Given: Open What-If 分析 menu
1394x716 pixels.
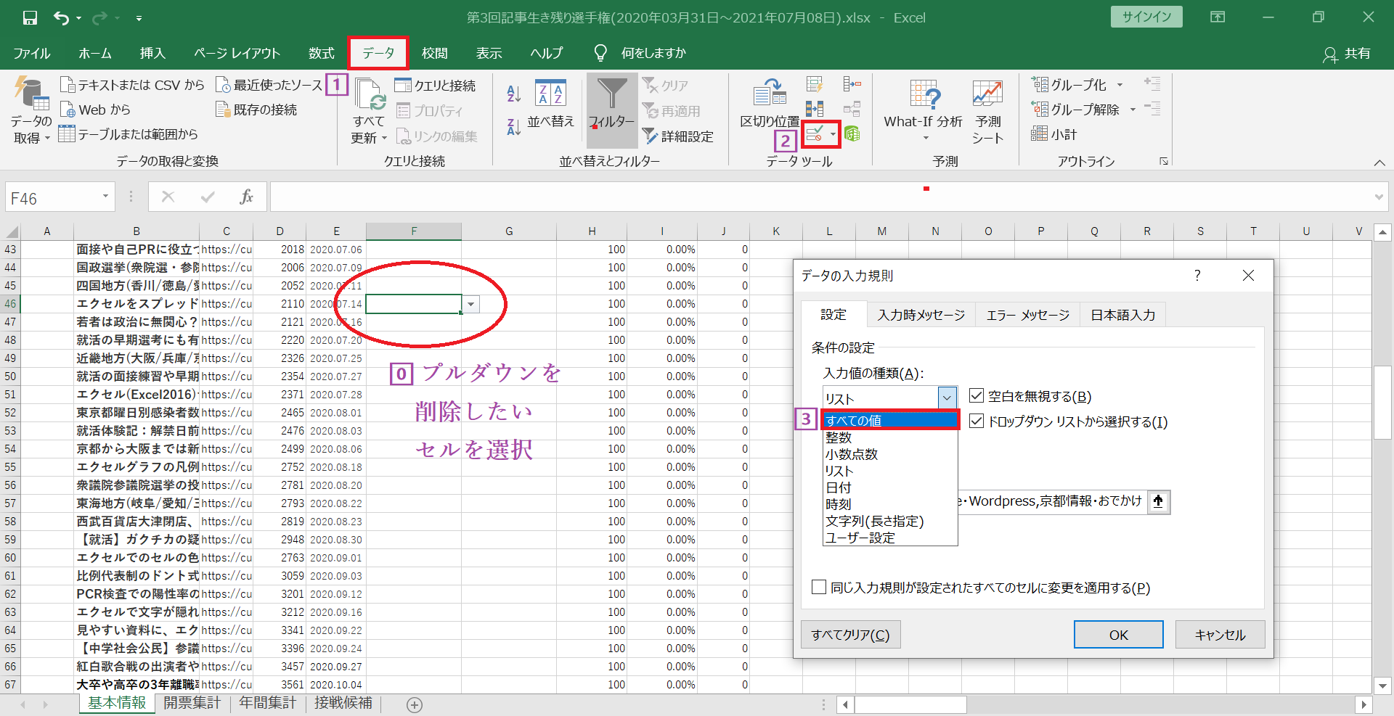Looking at the screenshot, I should pos(924,110).
